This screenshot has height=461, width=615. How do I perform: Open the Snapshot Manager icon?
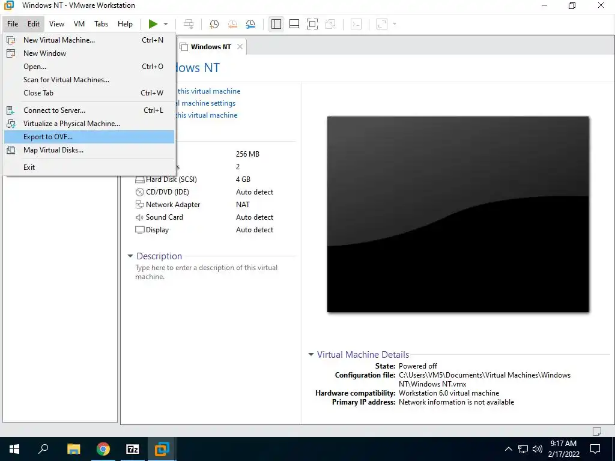[250, 24]
